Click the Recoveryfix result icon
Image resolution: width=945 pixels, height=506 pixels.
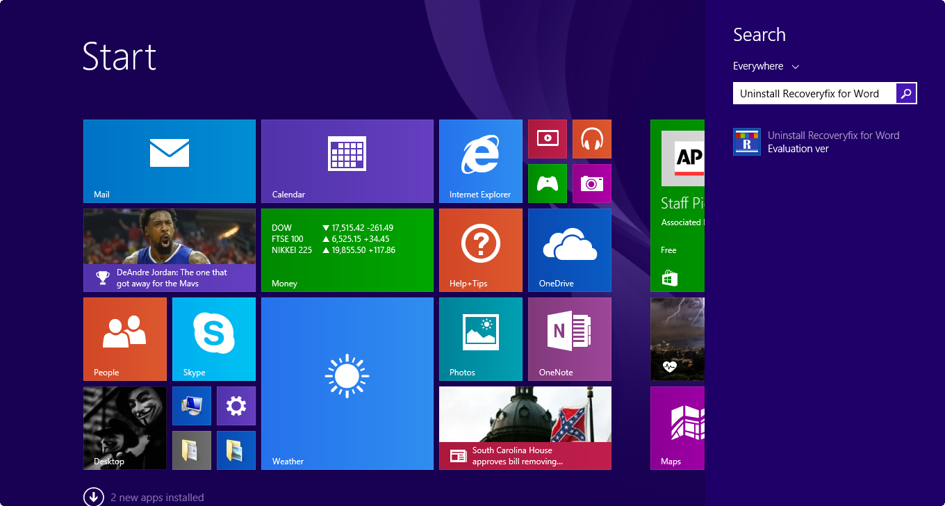[747, 142]
